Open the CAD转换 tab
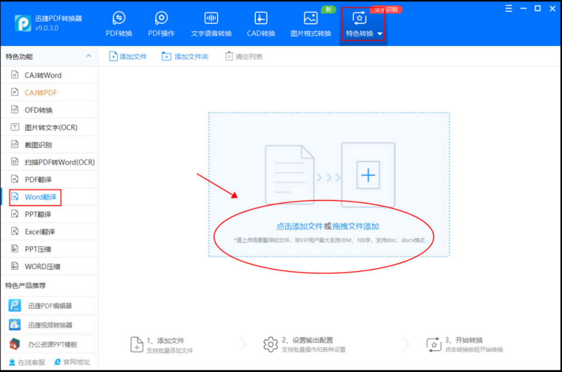This screenshot has height=372, width=562. pyautogui.click(x=261, y=24)
